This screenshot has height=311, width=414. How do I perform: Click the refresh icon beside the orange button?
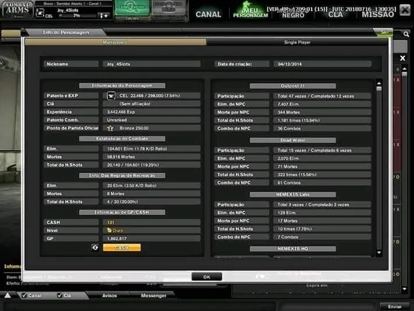[95, 248]
